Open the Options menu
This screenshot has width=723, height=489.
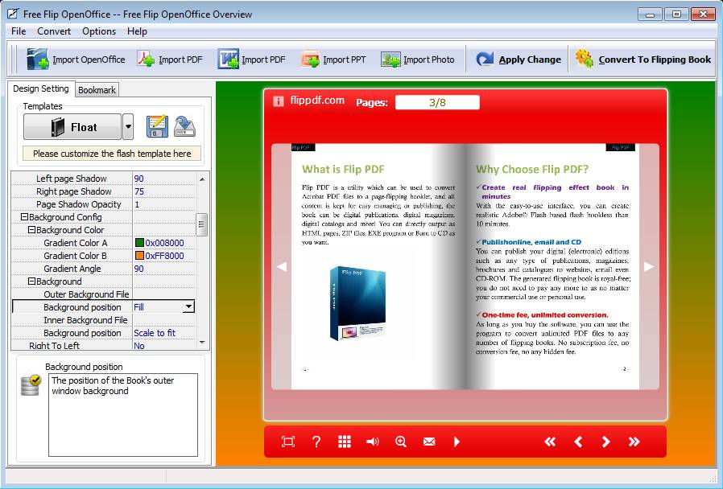pos(99,31)
